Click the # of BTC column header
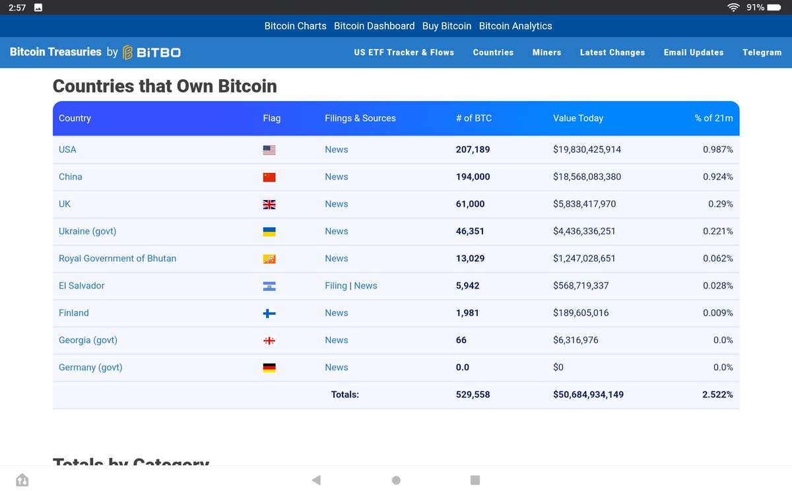792x495 pixels. tap(474, 118)
